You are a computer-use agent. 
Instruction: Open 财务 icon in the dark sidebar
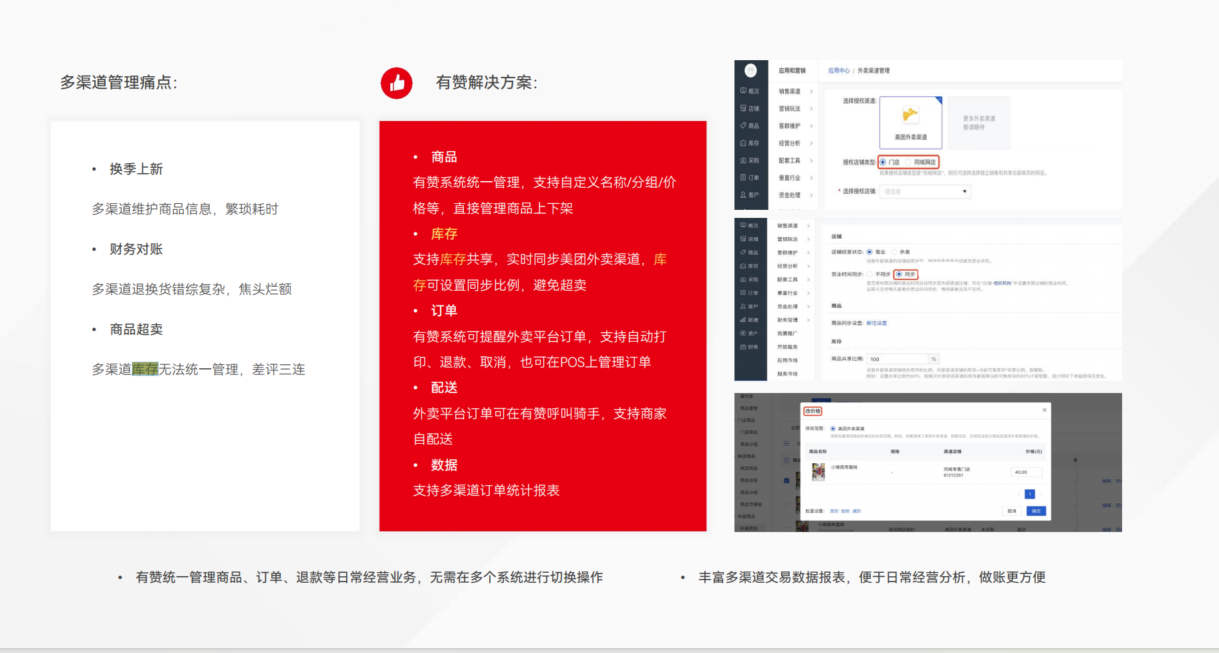pyautogui.click(x=743, y=347)
